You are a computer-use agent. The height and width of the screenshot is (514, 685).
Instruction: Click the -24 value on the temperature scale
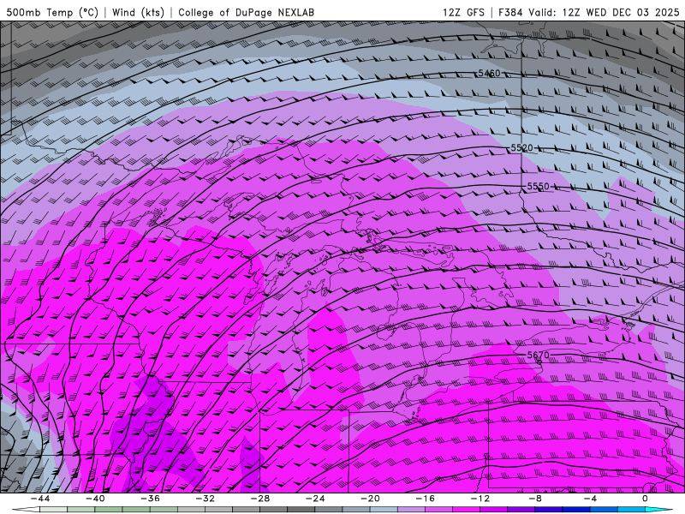315,499
